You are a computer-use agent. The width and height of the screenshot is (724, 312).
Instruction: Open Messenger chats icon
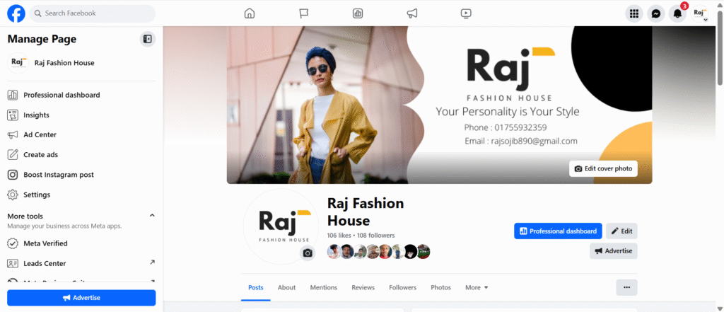[655, 14]
